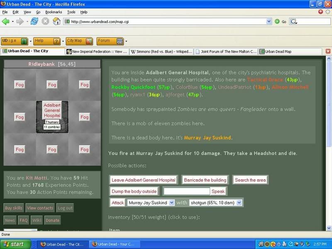
Task: Open the UD i.g.e toolbar button
Action: [x=15, y=41]
